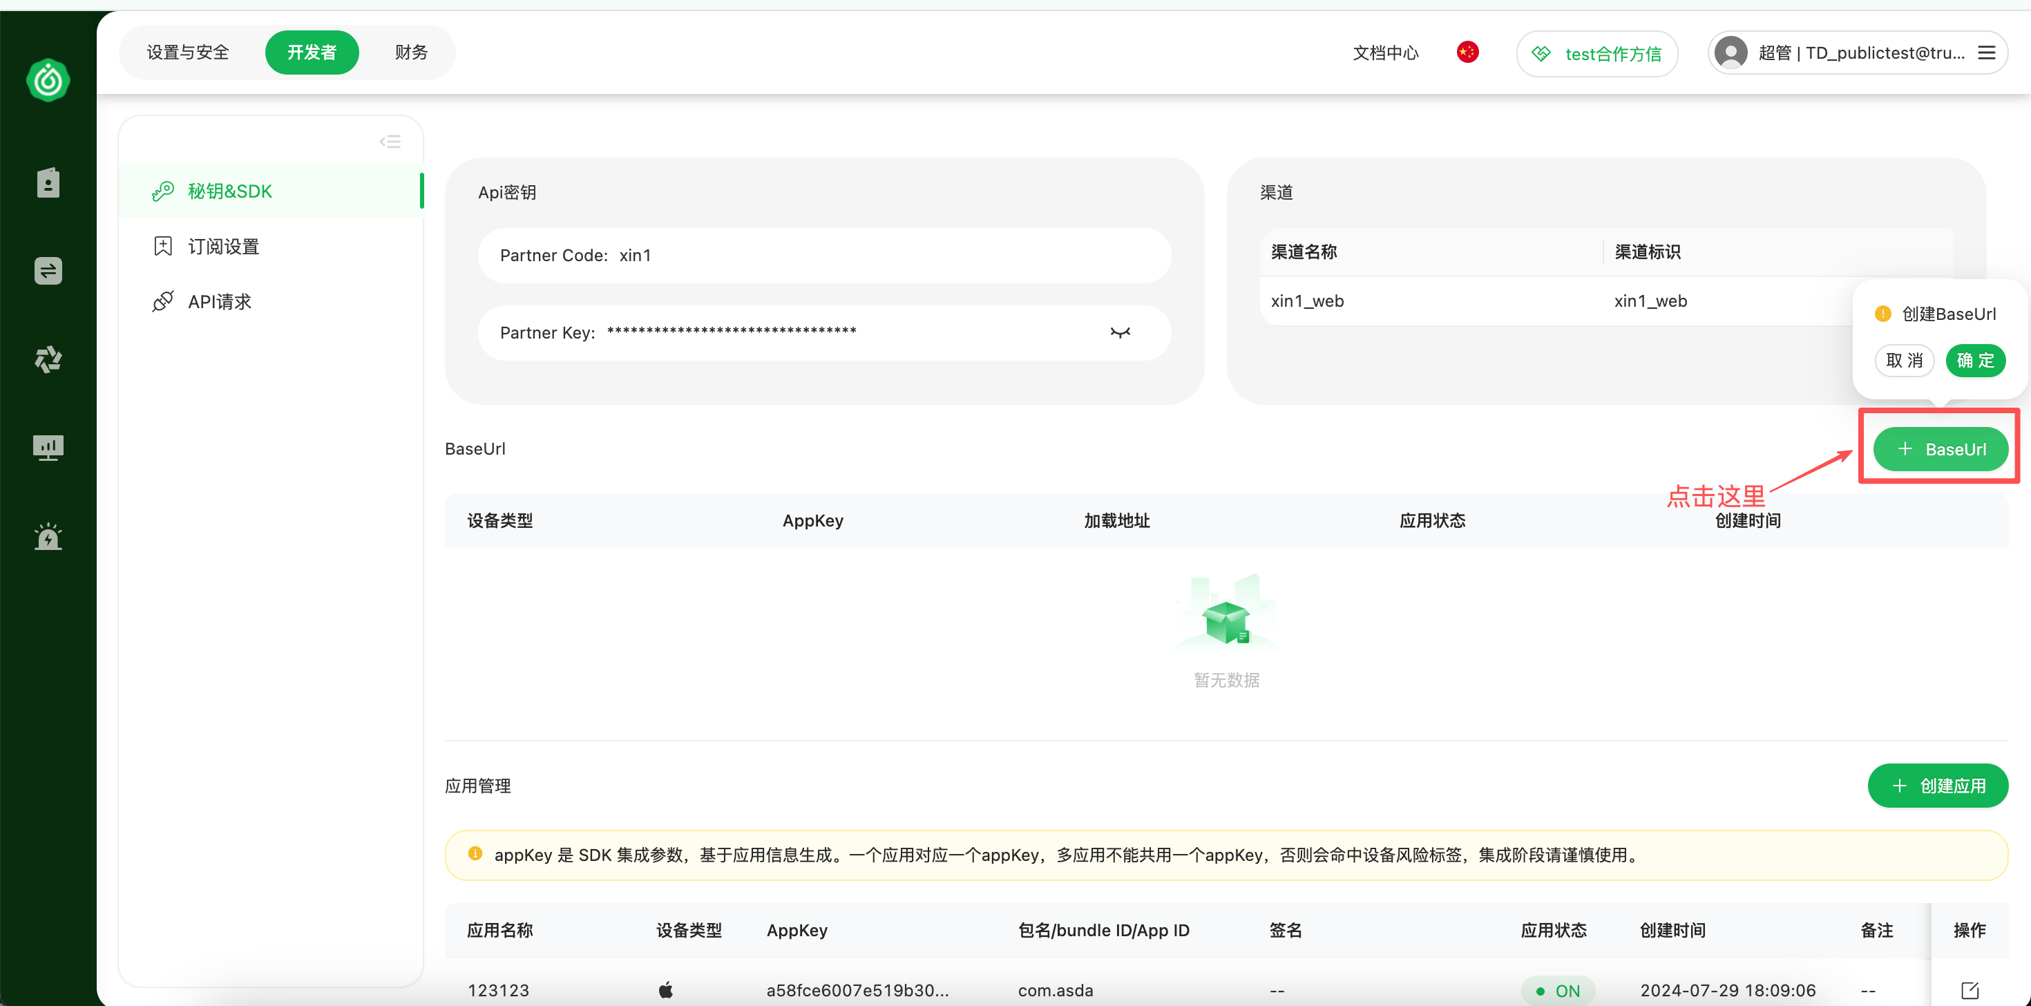2031x1006 pixels.
Task: Click 取消 in the BaseUrl popconfirm
Action: click(x=1904, y=360)
